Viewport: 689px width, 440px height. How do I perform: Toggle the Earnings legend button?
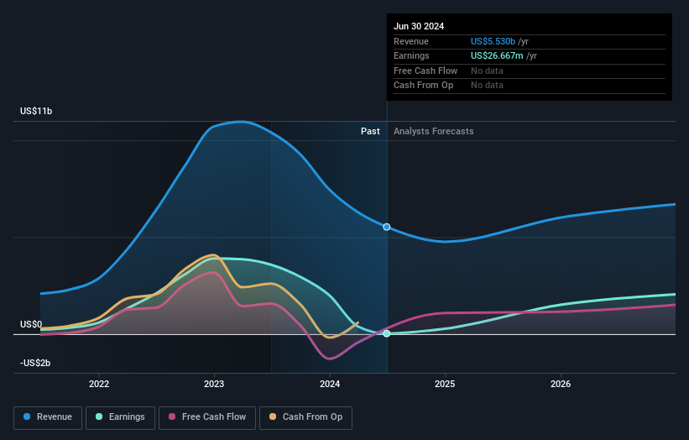coord(120,417)
